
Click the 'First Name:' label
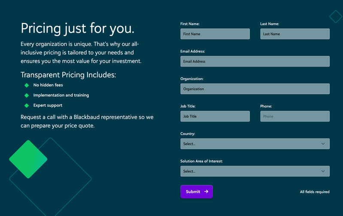tap(190, 24)
